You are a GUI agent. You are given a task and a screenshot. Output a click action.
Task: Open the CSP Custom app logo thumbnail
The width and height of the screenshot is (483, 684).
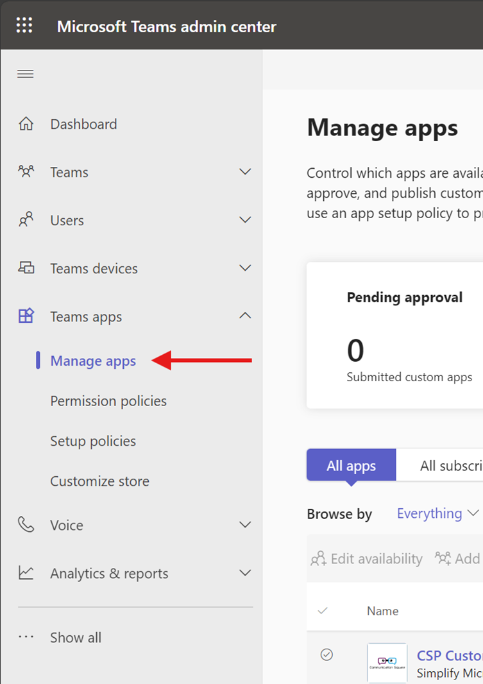[387, 663]
